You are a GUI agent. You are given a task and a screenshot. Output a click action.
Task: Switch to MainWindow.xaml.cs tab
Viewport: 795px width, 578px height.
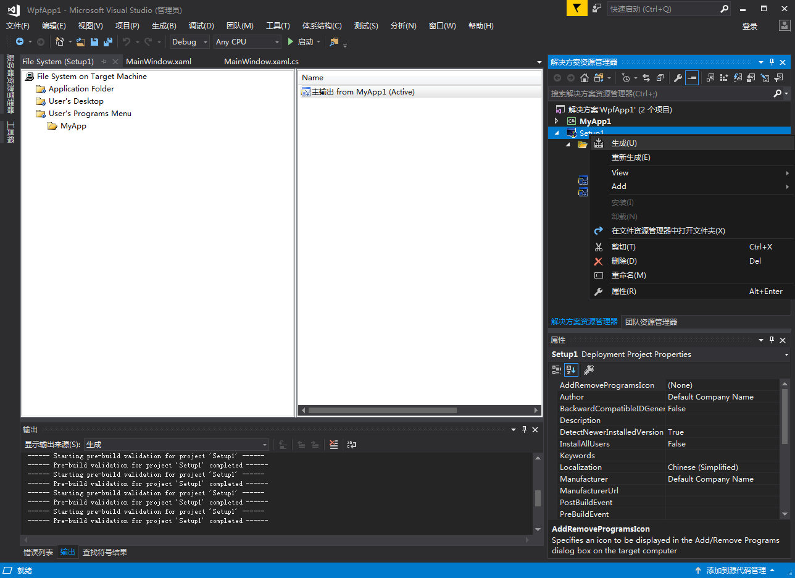[x=261, y=62]
